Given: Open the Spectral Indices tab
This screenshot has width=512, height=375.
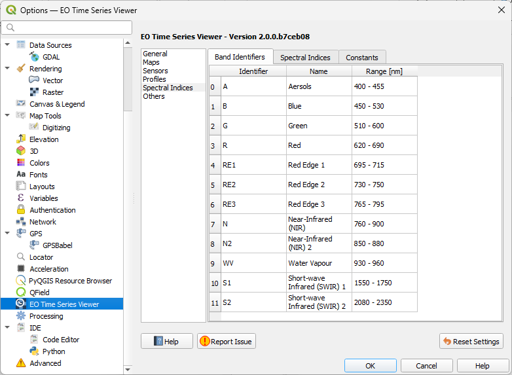Looking at the screenshot, I should (305, 58).
